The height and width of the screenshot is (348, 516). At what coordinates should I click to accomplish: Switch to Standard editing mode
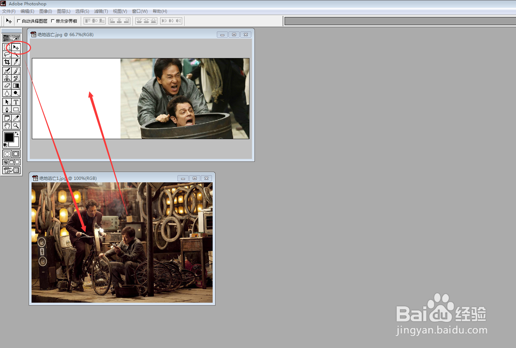point(7,154)
